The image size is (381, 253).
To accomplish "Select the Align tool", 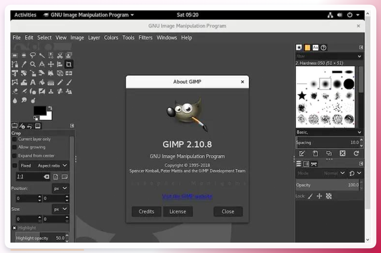I will pyautogui.click(x=60, y=64).
